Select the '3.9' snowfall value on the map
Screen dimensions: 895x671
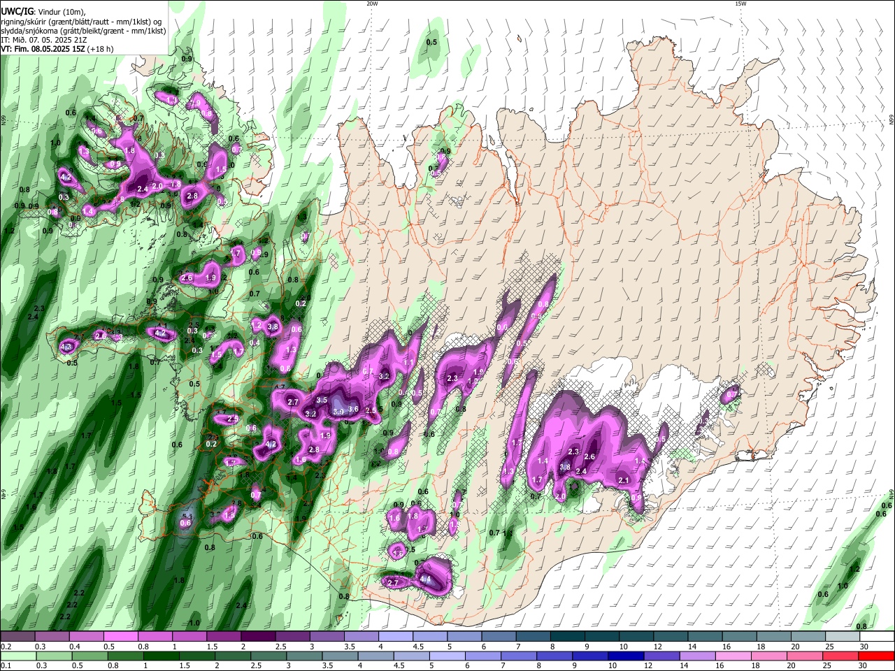point(338,412)
